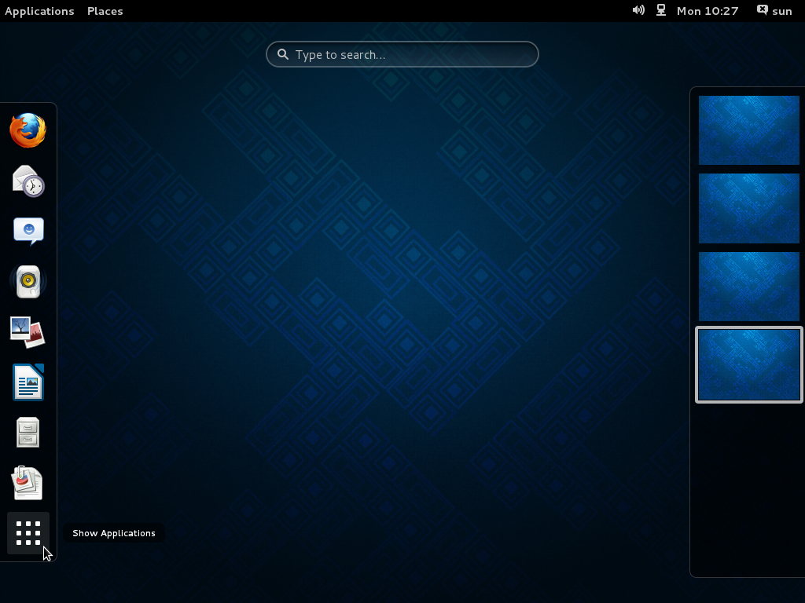Open the Evolution mail client
Screen dimensions: 805x603
tap(28, 181)
